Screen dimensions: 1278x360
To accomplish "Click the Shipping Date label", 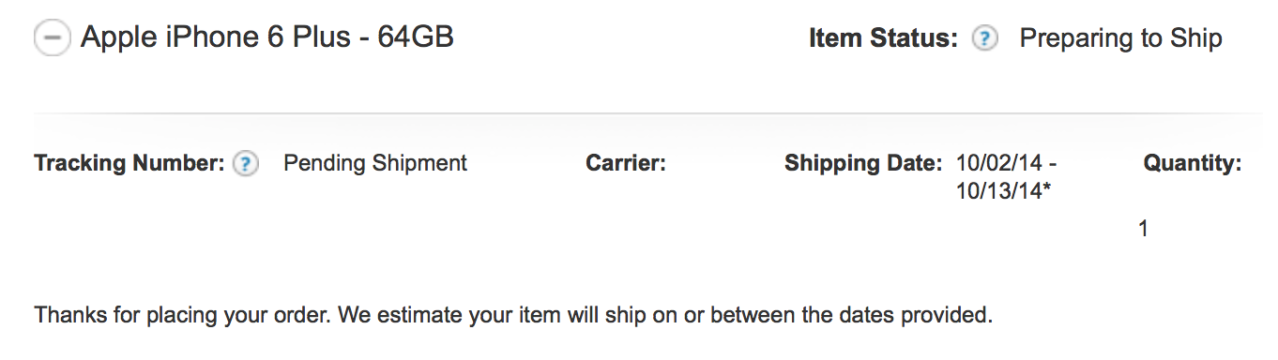I will [x=863, y=163].
